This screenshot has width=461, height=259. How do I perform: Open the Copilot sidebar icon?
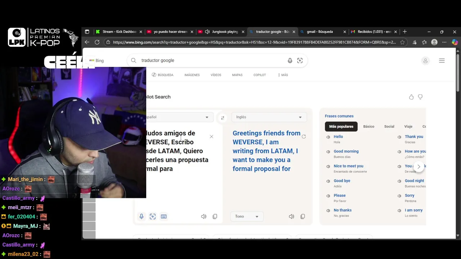pyautogui.click(x=455, y=42)
